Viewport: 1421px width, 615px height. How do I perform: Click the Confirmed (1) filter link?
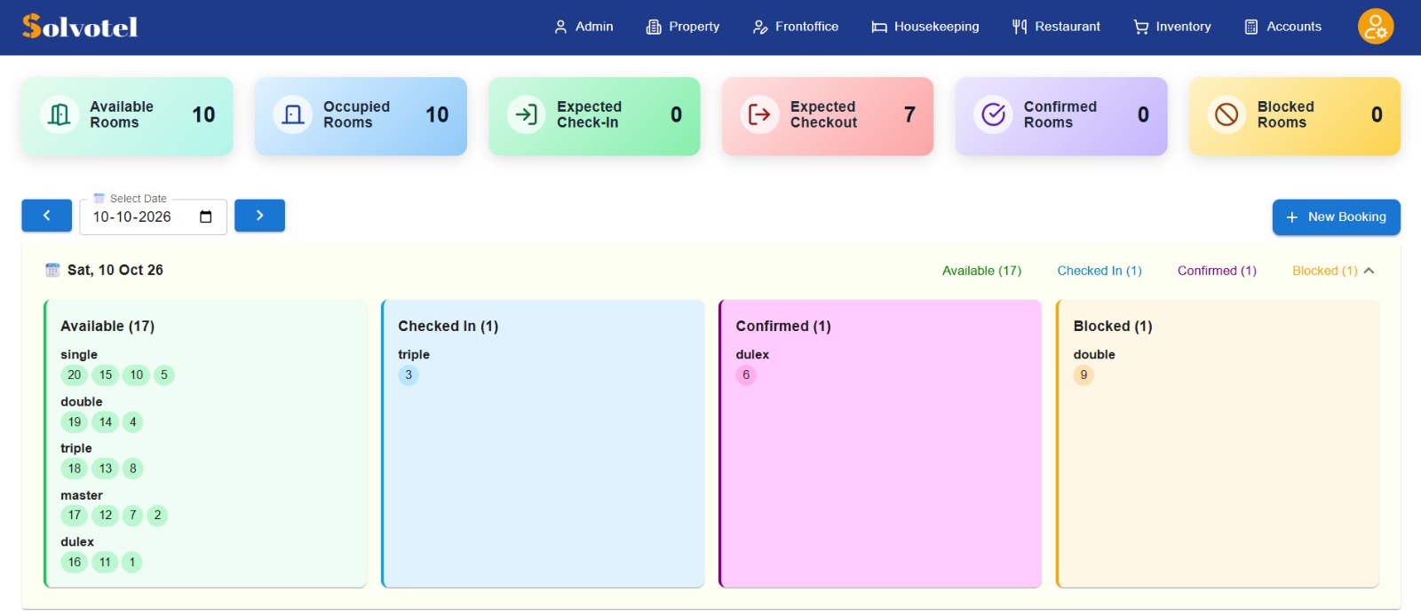[x=1217, y=271]
